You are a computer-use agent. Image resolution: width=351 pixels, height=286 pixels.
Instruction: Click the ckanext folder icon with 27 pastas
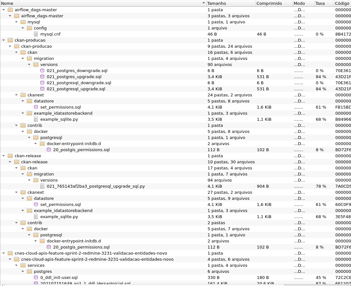coord(23,192)
